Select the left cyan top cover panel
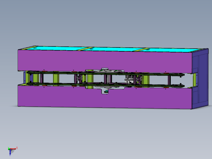The image size is (212, 159). coord(57,48)
